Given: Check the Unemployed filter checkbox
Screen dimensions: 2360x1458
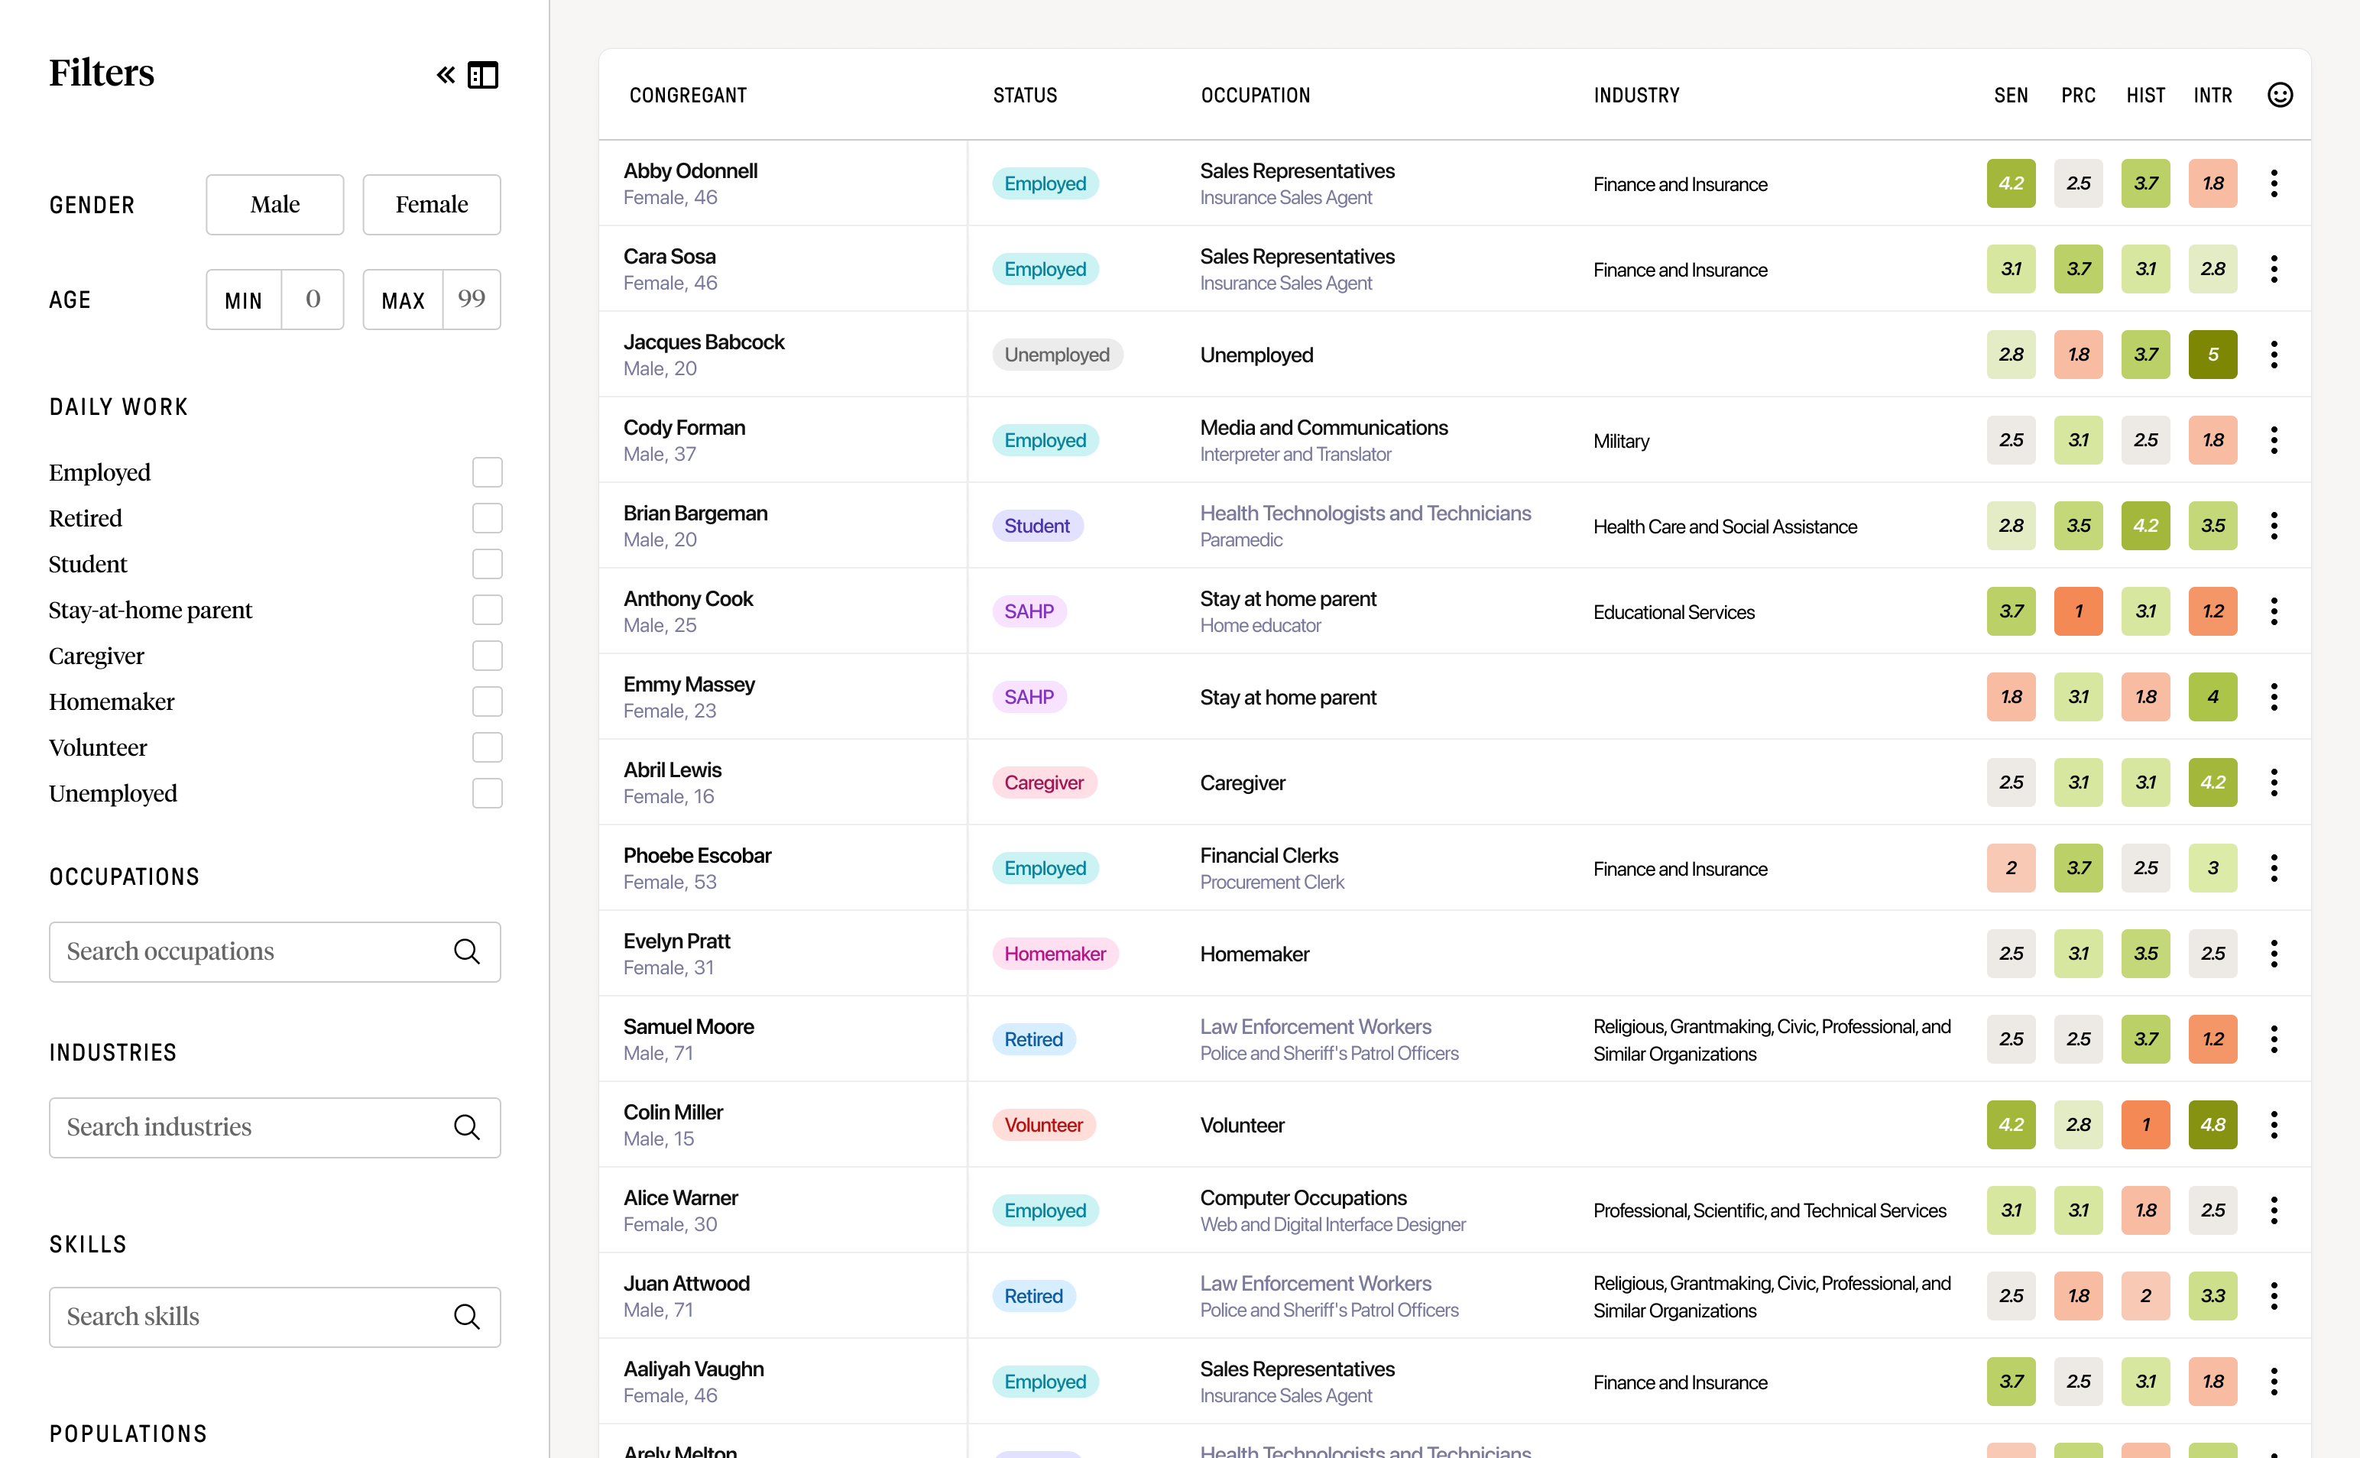Looking at the screenshot, I should click(x=487, y=794).
